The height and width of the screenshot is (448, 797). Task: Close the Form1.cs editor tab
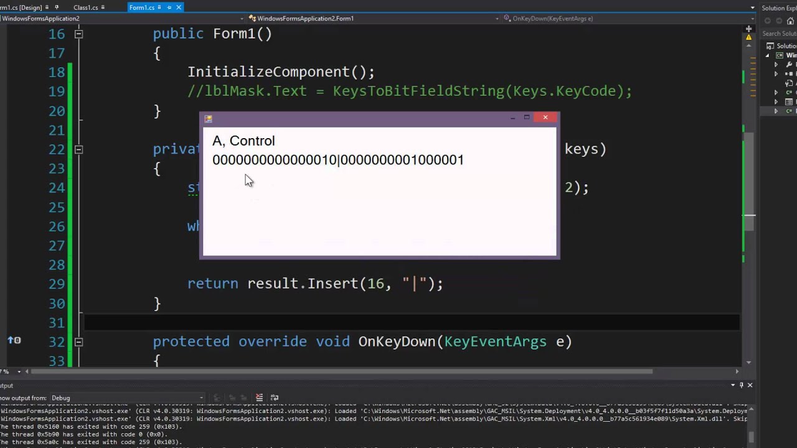[179, 7]
